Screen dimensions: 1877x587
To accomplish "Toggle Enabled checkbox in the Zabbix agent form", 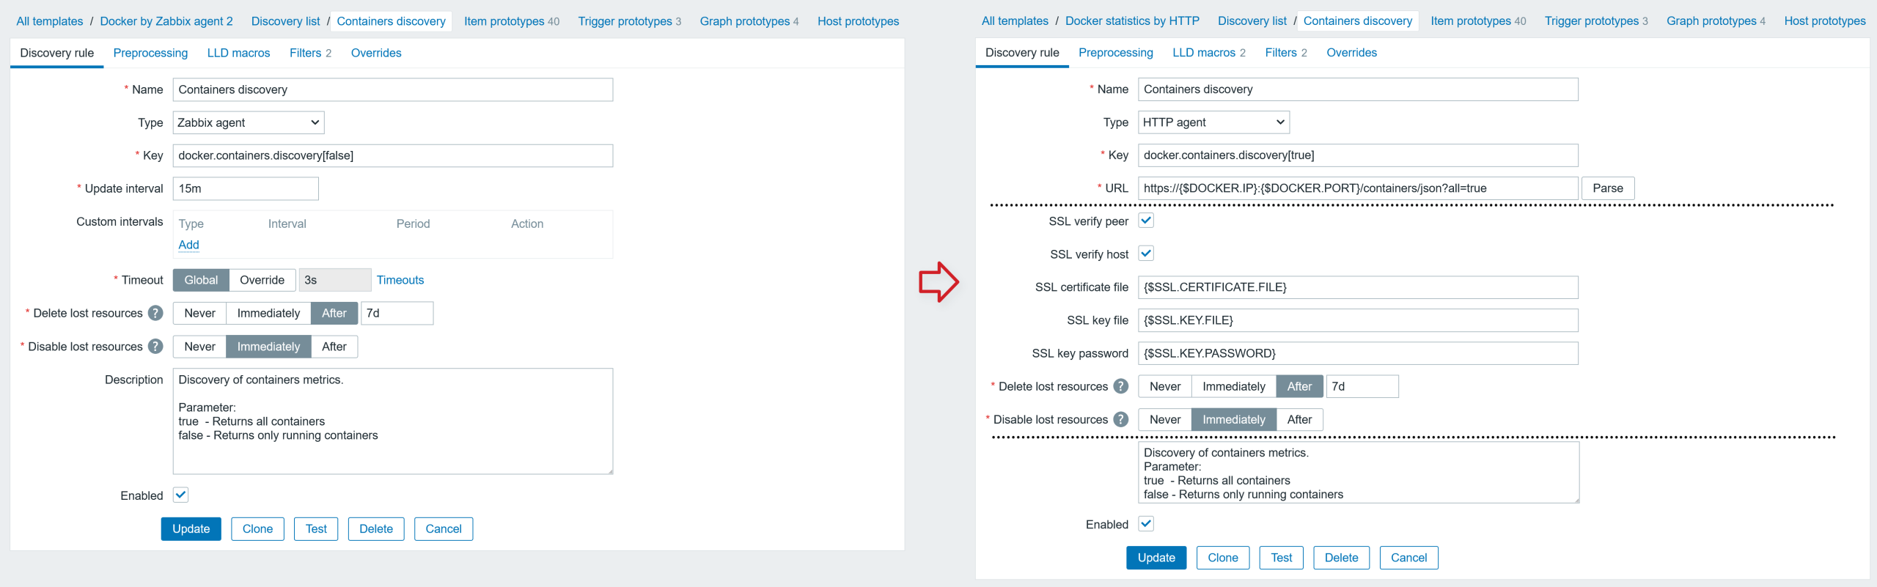I will pos(180,495).
